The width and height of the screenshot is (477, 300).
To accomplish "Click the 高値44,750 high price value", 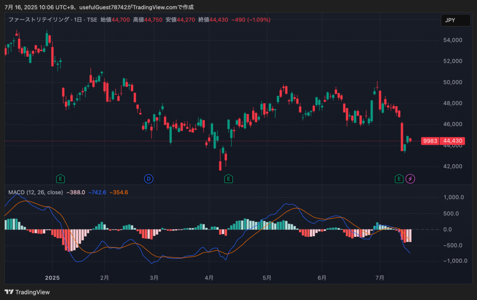I will (x=148, y=20).
